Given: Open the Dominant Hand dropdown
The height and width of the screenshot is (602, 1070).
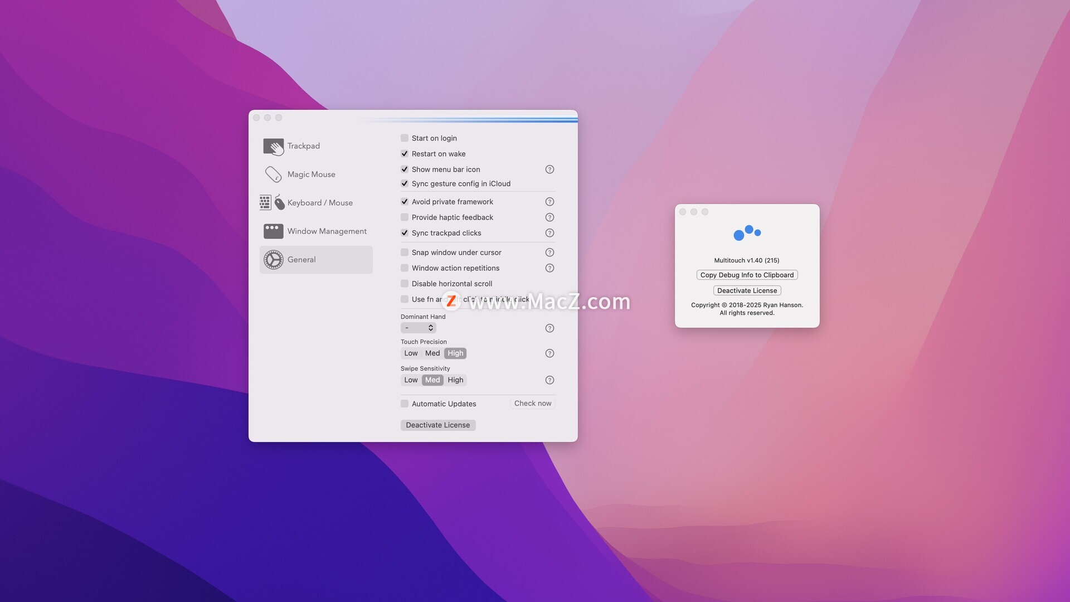Looking at the screenshot, I should 418,328.
